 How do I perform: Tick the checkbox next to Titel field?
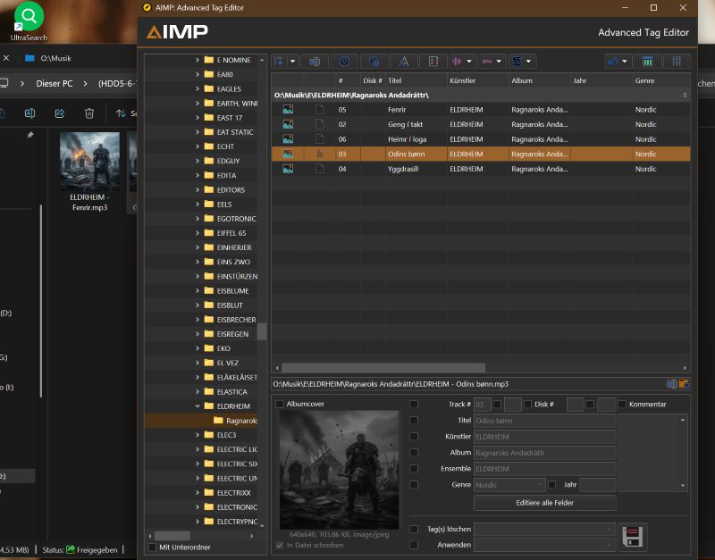[x=414, y=420]
